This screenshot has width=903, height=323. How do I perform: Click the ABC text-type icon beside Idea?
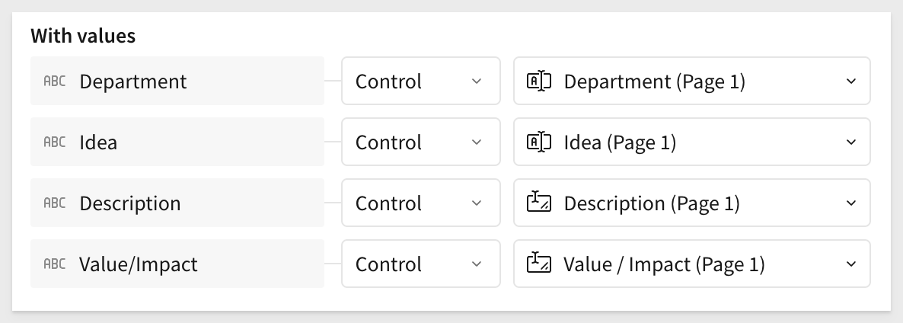(55, 142)
